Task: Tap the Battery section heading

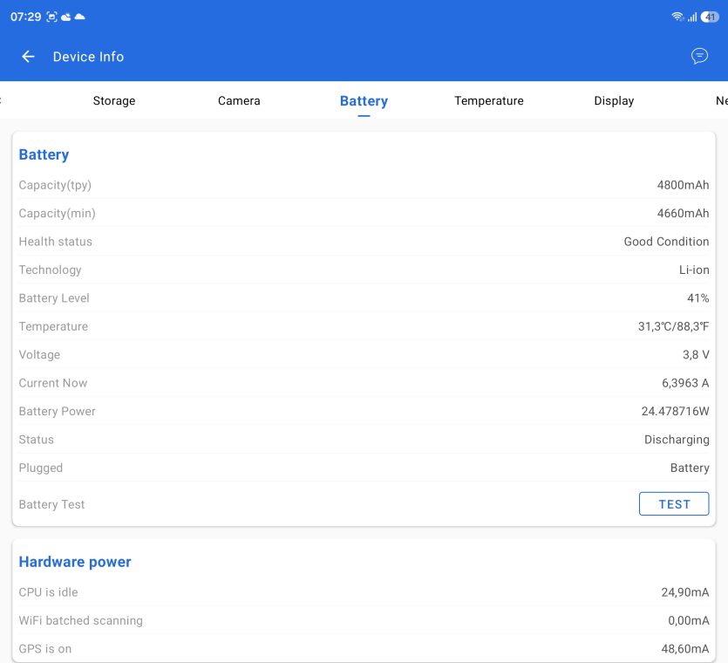Action: click(44, 154)
